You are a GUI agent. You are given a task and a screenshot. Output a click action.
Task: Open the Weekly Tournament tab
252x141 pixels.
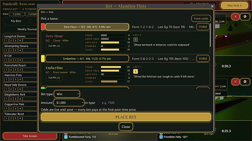[x=20, y=29]
